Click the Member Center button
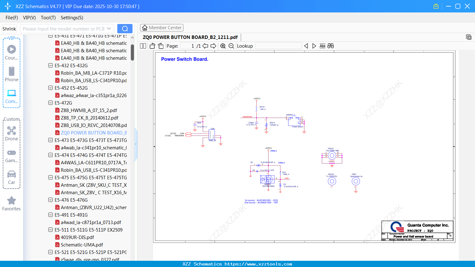The image size is (475, 267). [x=162, y=28]
